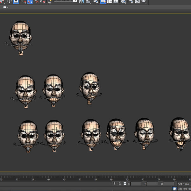Screen dimensions: 191x191
Task: Toggle the highlighted ribbon button
Action: (x=103, y=1)
